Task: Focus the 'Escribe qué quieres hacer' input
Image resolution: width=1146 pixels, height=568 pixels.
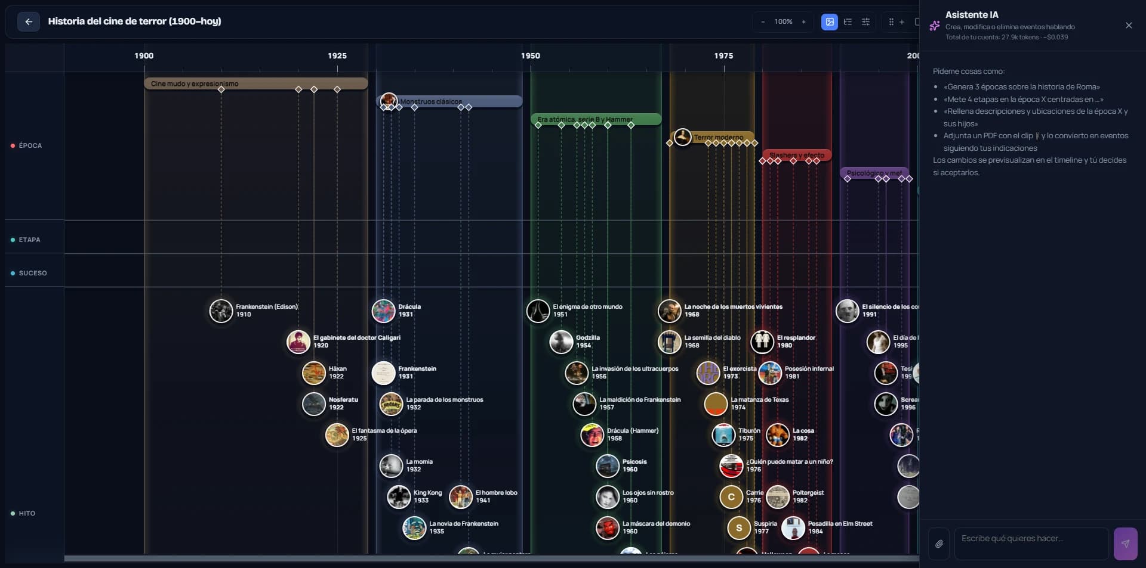Action: pyautogui.click(x=1031, y=544)
